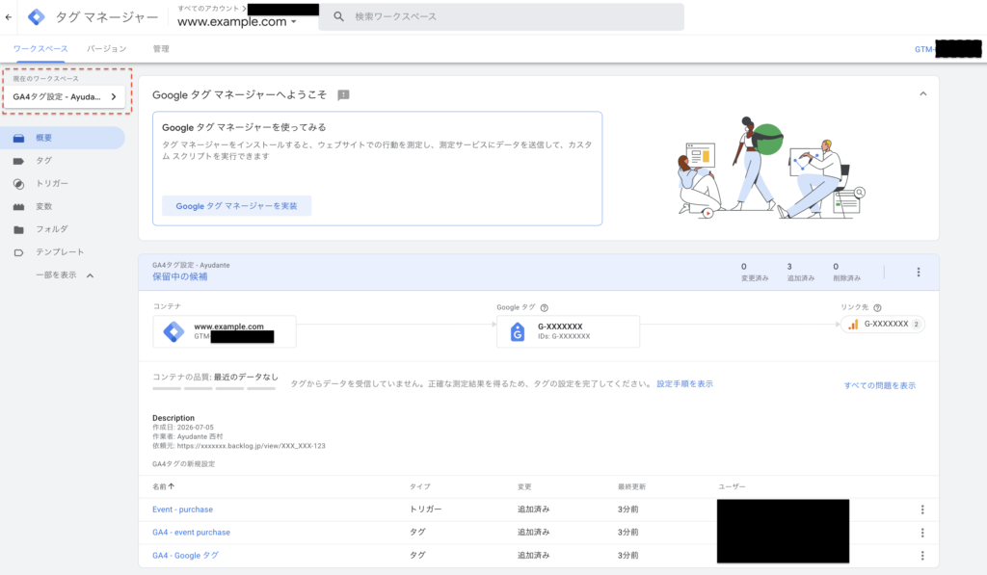The image size is (987, 575).
Task: Open the GA4 - event purchase tag
Action: (192, 533)
